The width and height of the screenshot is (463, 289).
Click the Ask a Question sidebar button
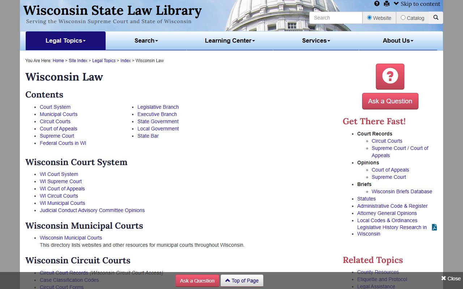[390, 101]
